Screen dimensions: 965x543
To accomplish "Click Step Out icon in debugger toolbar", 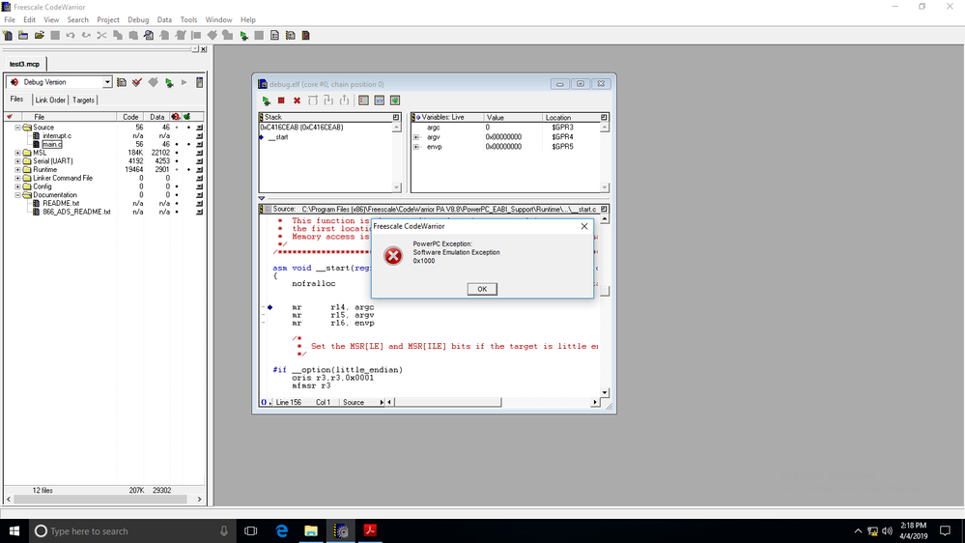I will (x=344, y=100).
